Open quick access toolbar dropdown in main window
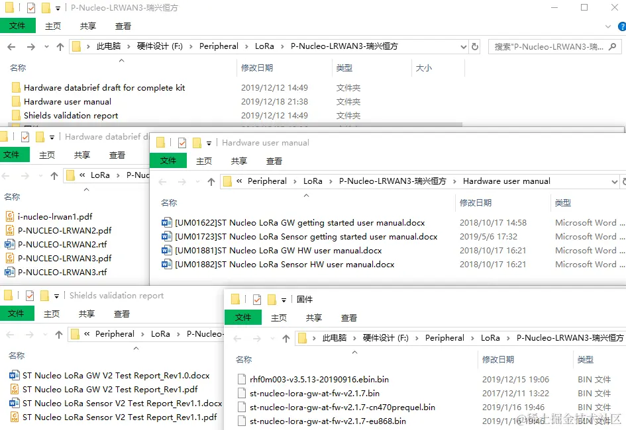 [58, 9]
